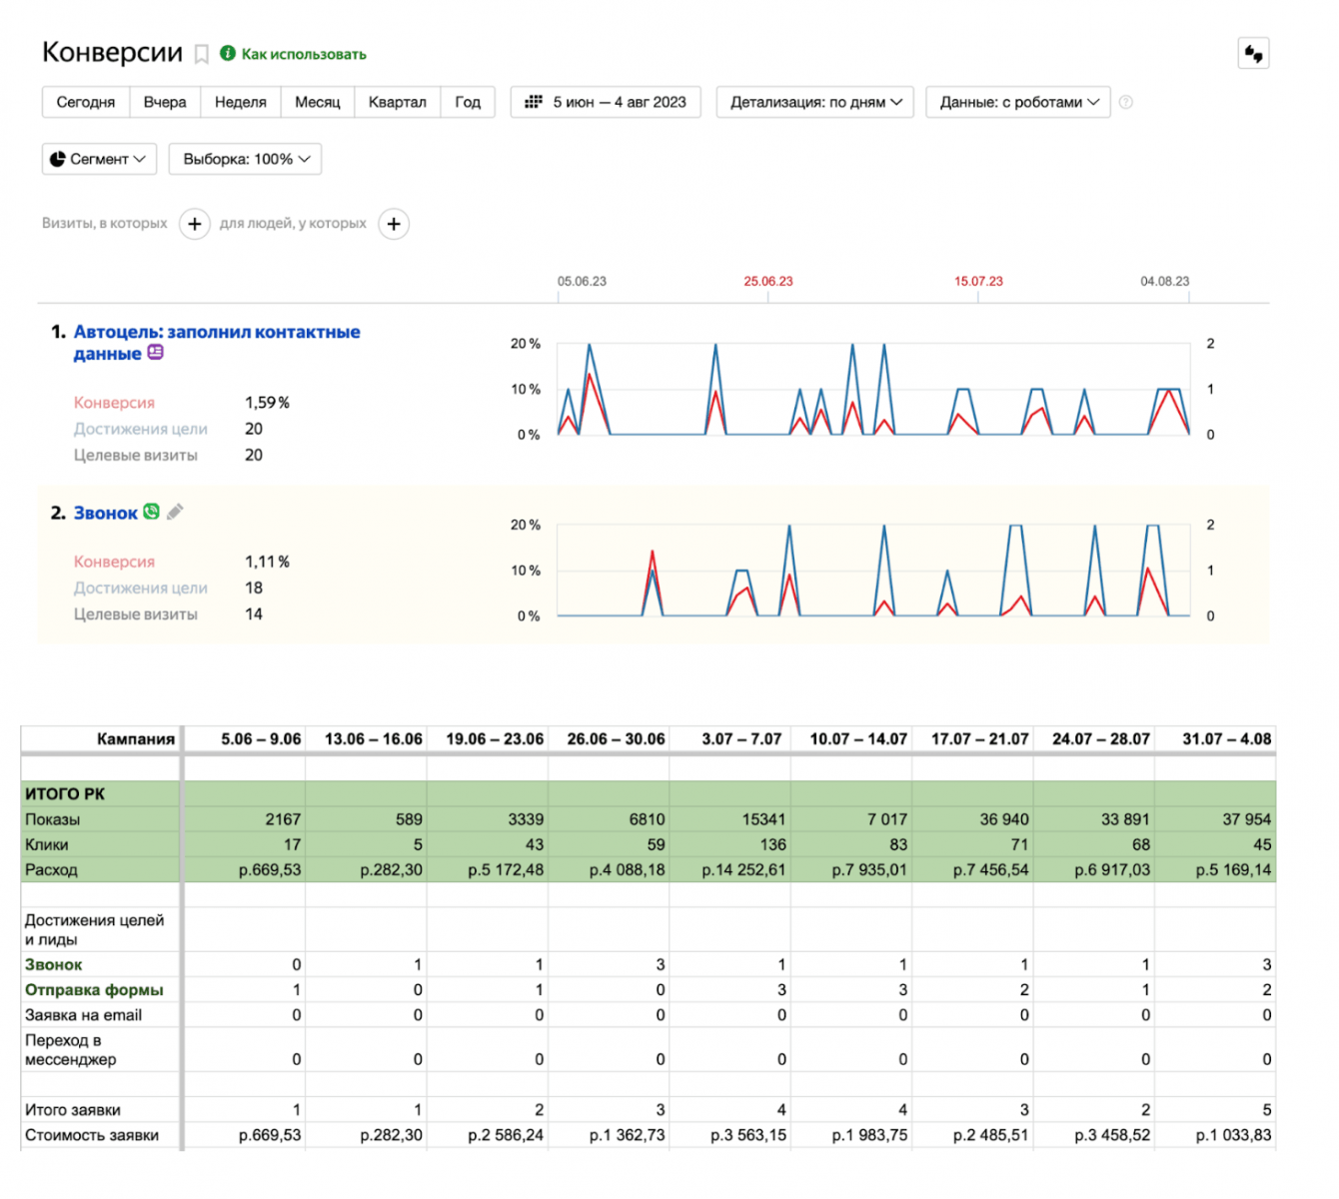
Task: Click the green phone icon beside Звонок
Action: [x=151, y=512]
